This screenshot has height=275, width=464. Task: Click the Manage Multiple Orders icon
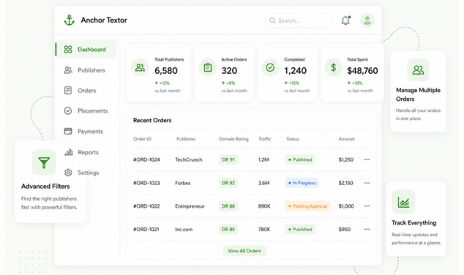(x=418, y=70)
